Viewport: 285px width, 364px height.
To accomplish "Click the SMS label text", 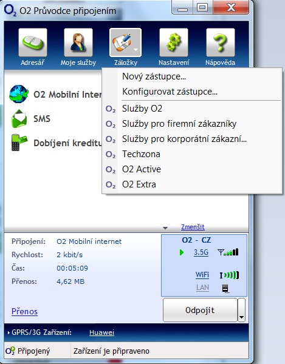I will 42,119.
